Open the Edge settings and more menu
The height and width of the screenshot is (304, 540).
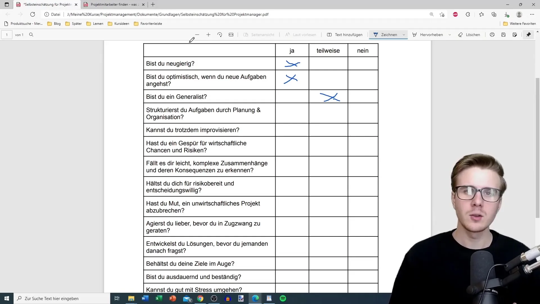point(532,14)
